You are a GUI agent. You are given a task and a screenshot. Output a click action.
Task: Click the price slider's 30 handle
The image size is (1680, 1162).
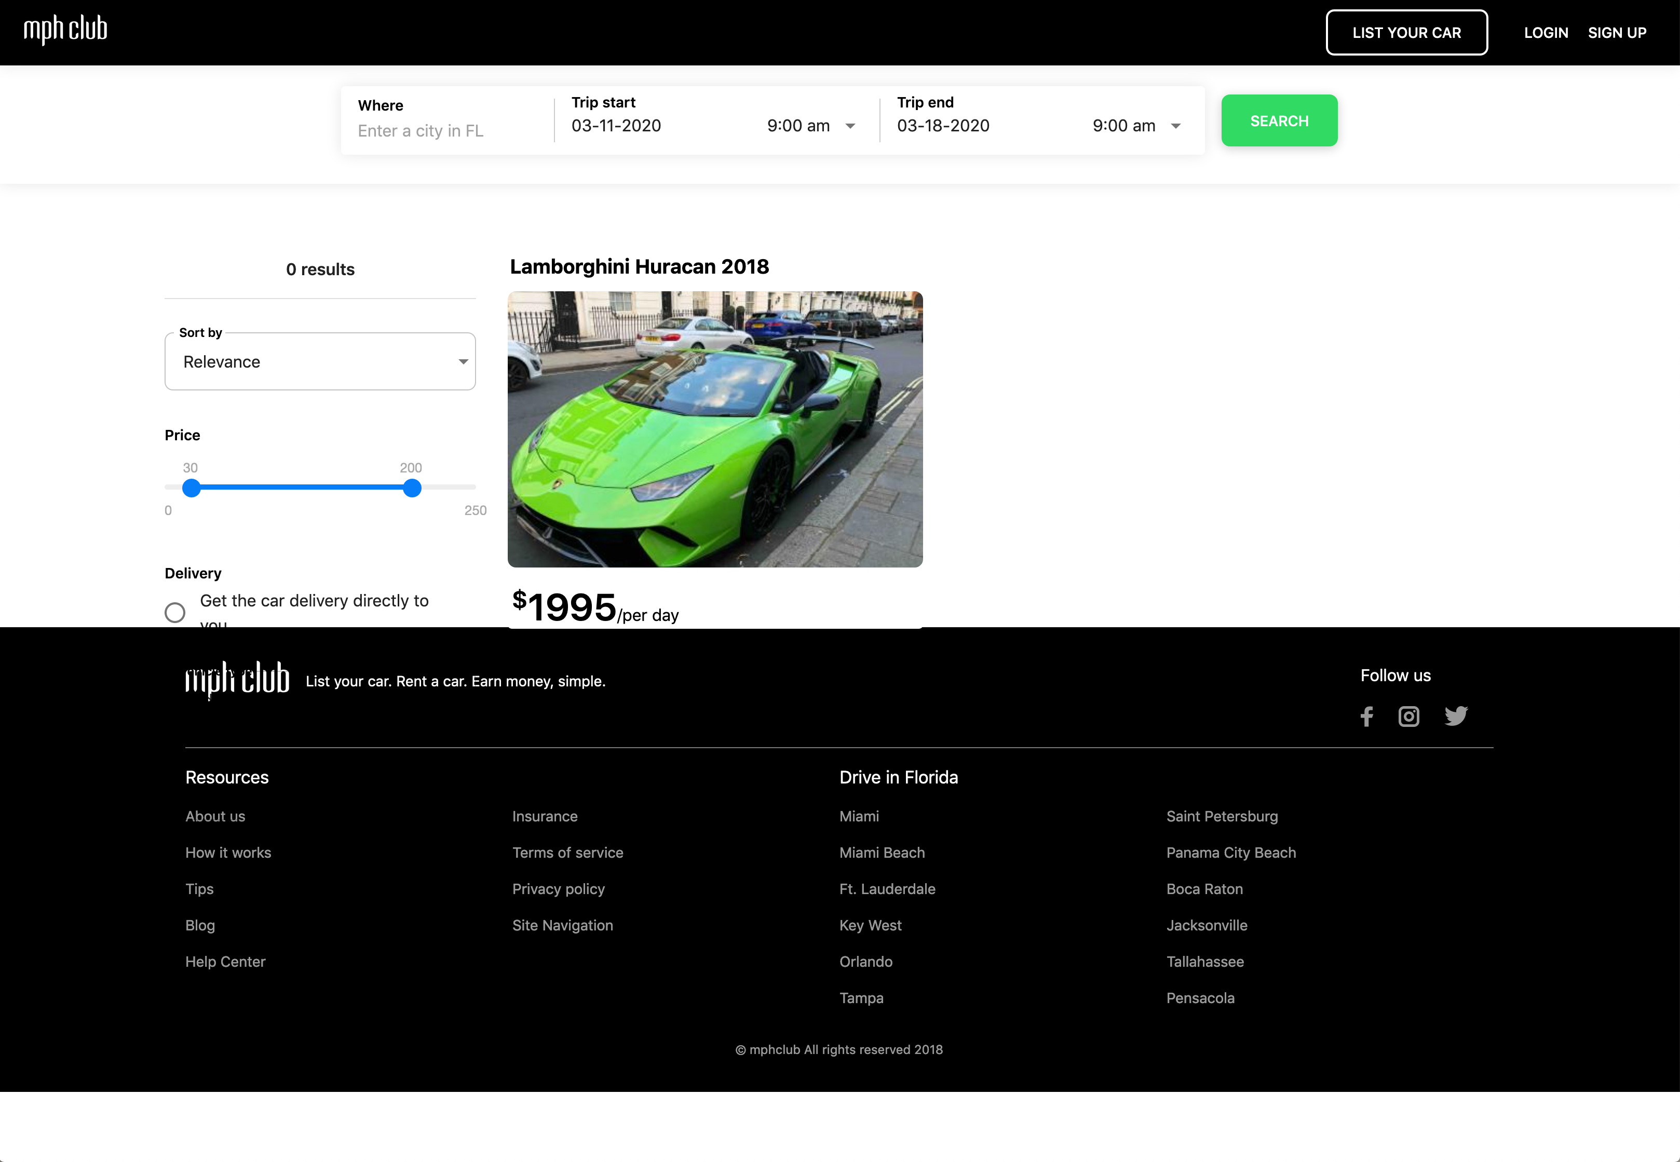pos(192,488)
